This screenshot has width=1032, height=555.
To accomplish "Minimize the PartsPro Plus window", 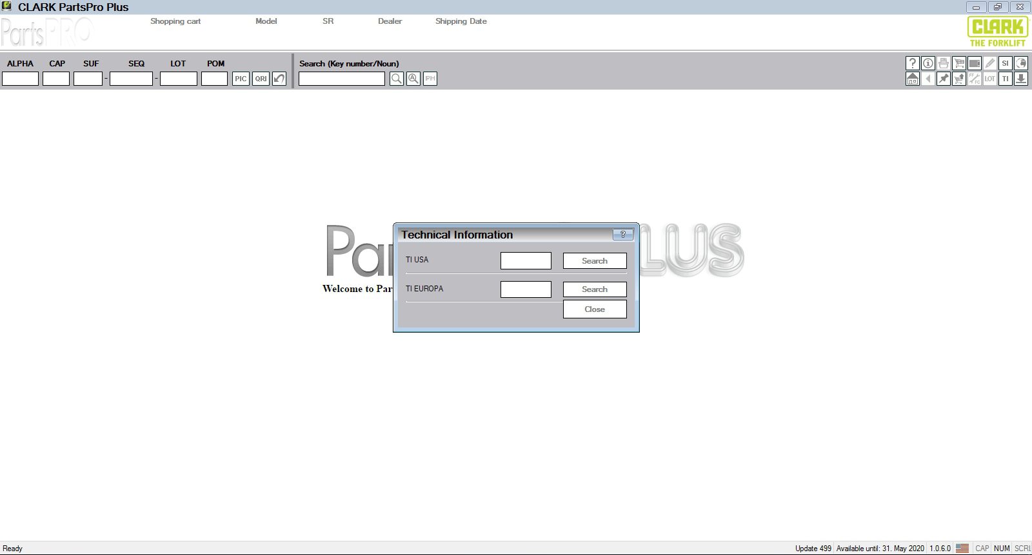I will click(x=976, y=7).
